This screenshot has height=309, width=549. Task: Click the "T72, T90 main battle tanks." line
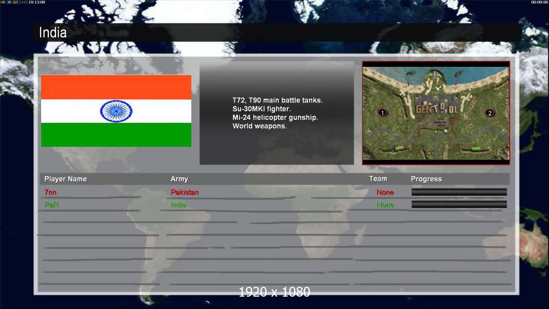tap(277, 100)
